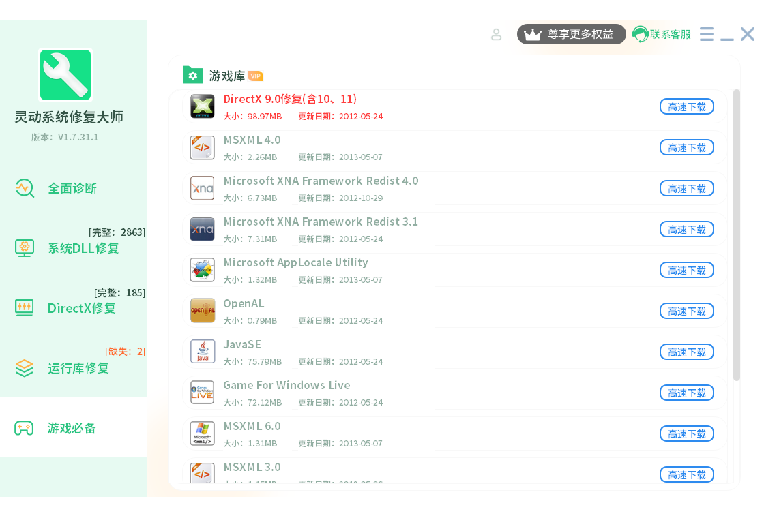The image size is (764, 518).
Task: Open the 系统DLL修复 section
Action: [x=74, y=248]
